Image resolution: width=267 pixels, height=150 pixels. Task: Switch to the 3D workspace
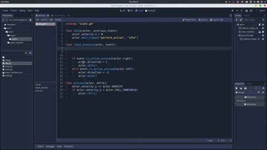(x=130, y=10)
